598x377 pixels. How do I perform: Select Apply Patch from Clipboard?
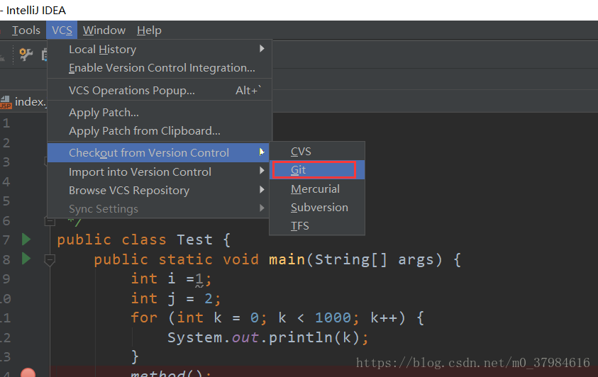(160, 131)
